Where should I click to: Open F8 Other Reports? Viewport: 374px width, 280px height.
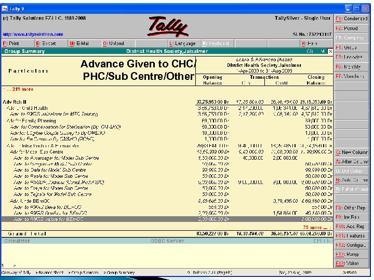point(351,208)
